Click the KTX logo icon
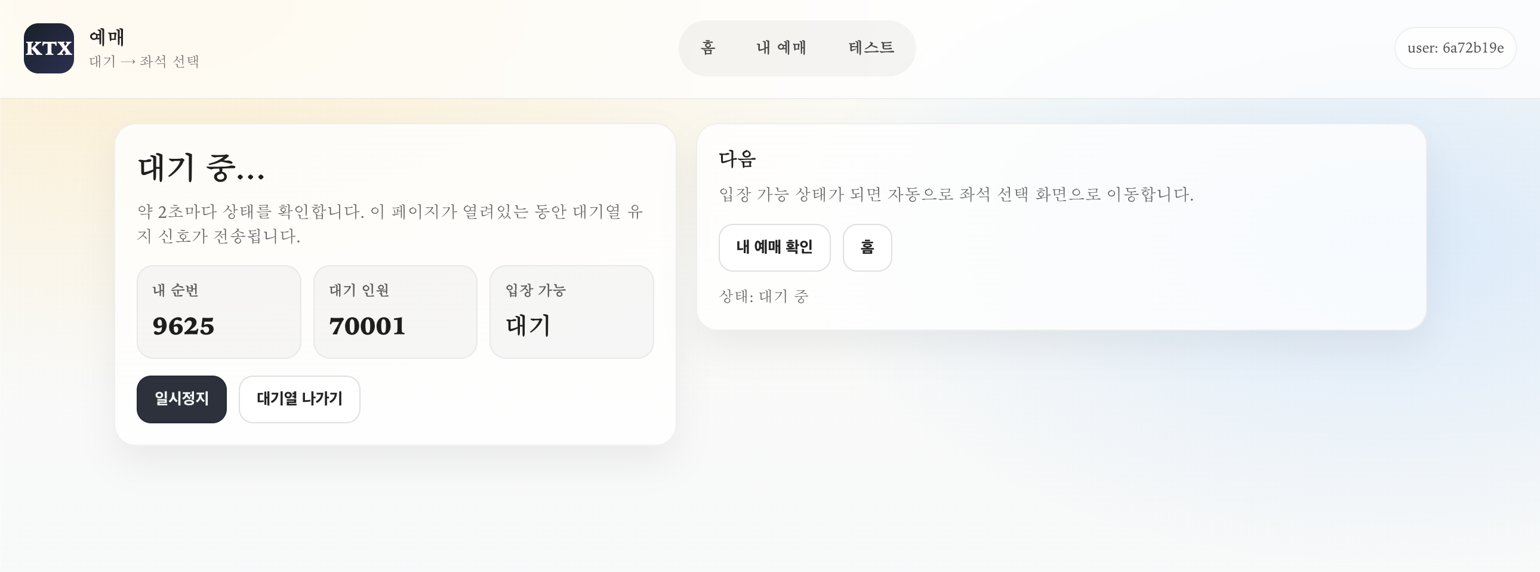The height and width of the screenshot is (572, 1540). coord(49,48)
